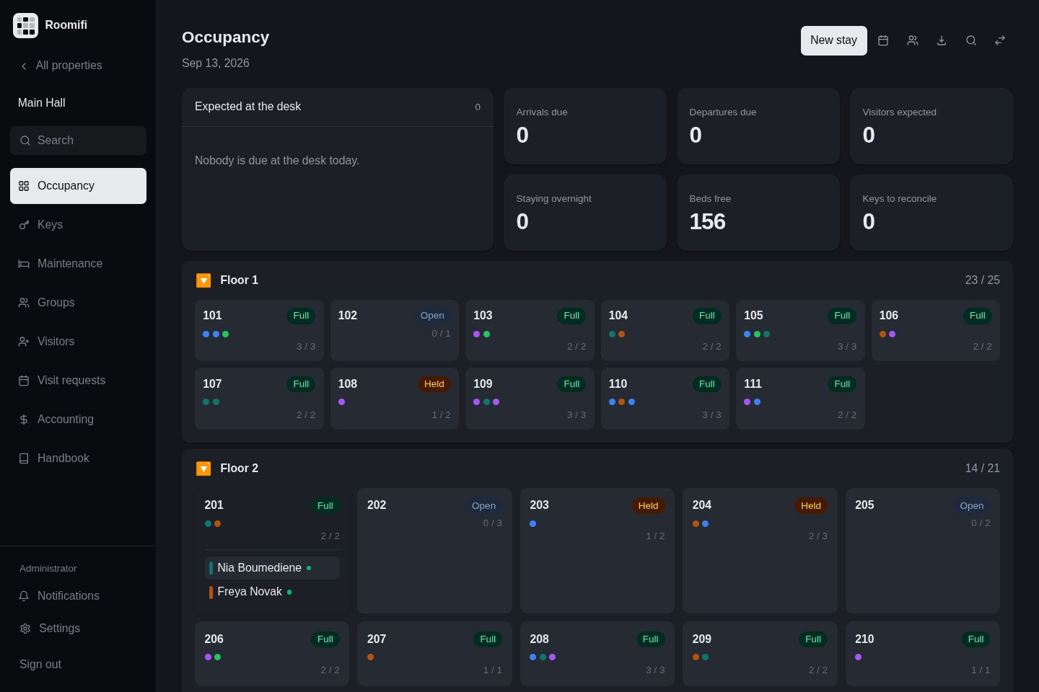Click the Floor 2 count 14 / 21

click(983, 469)
